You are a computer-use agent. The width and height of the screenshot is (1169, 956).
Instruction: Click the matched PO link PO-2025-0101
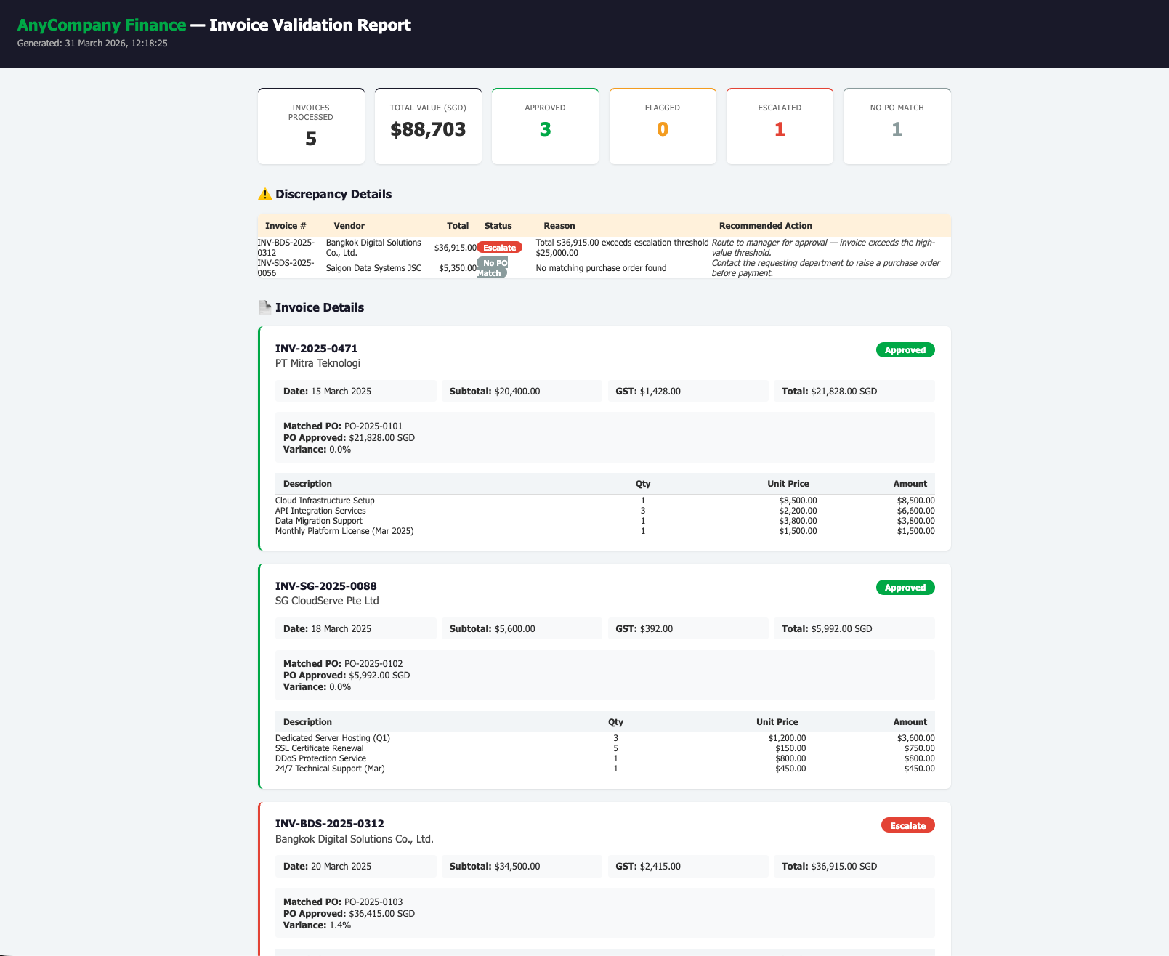(373, 426)
